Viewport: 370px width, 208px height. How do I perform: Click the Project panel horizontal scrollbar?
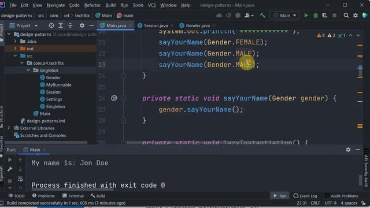(x=46, y=143)
